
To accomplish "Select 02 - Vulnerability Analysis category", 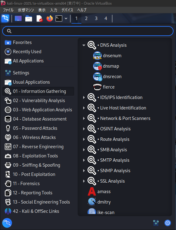I will 38,101.
